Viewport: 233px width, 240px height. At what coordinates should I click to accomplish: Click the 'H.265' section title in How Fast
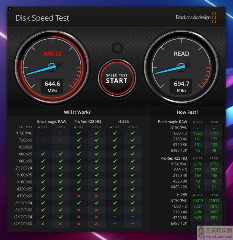click(182, 195)
